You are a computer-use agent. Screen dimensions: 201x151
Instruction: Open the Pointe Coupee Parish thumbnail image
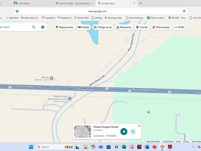coord(82,131)
